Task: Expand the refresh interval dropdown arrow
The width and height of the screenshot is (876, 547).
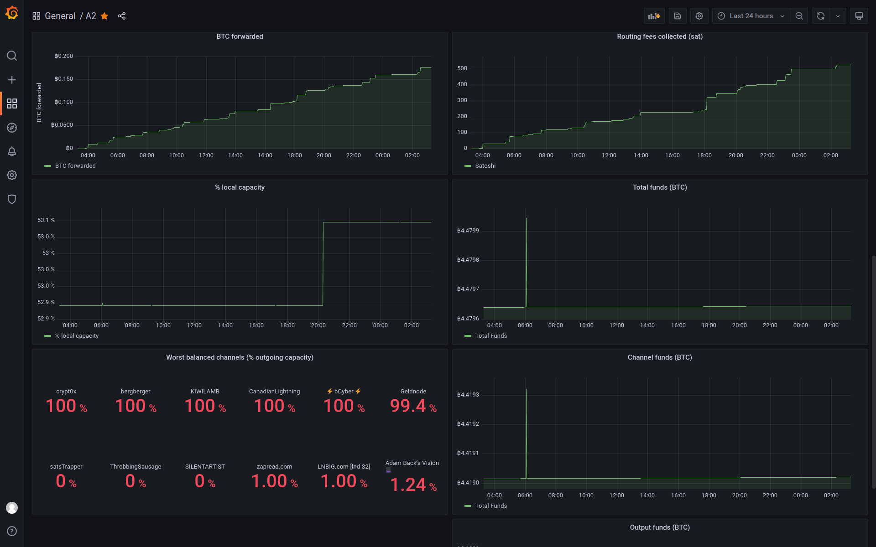Action: click(x=838, y=16)
